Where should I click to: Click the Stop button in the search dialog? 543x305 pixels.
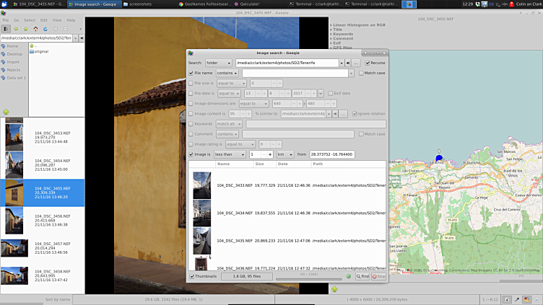pyautogui.click(x=378, y=276)
